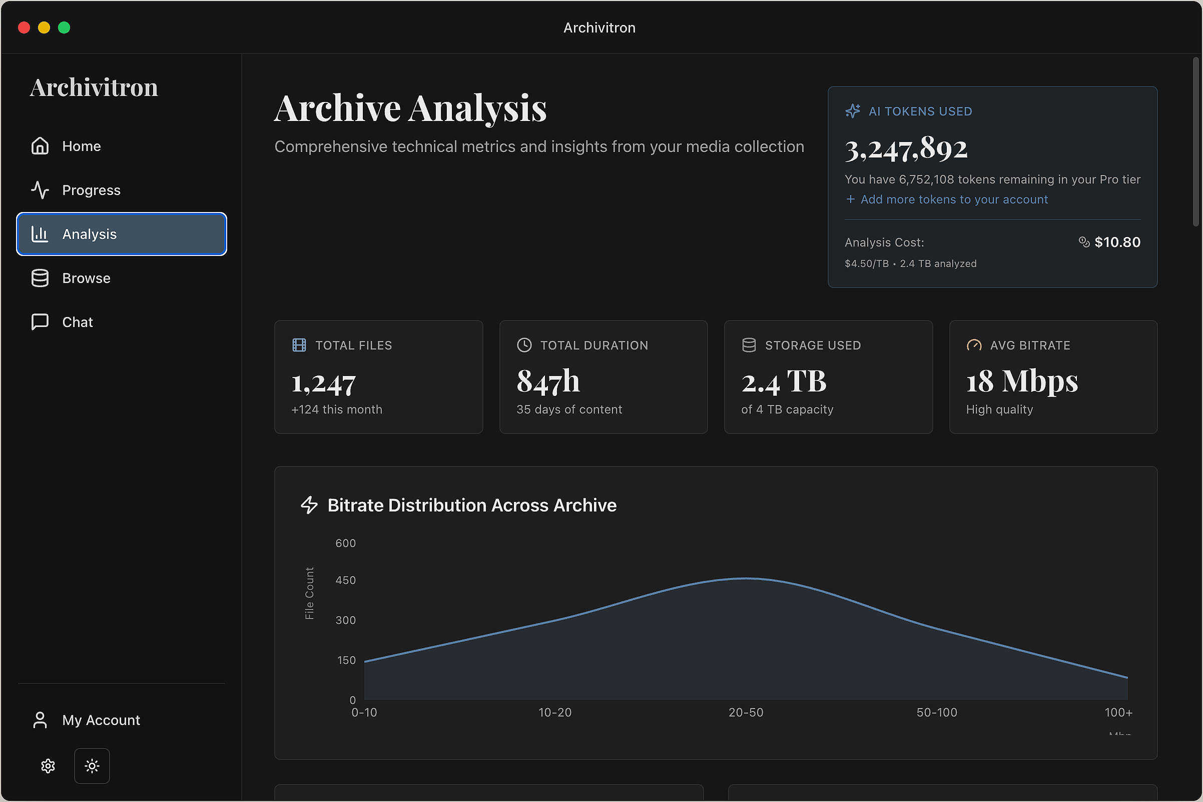Go to the Chat page
The width and height of the screenshot is (1203, 802).
pos(77,322)
